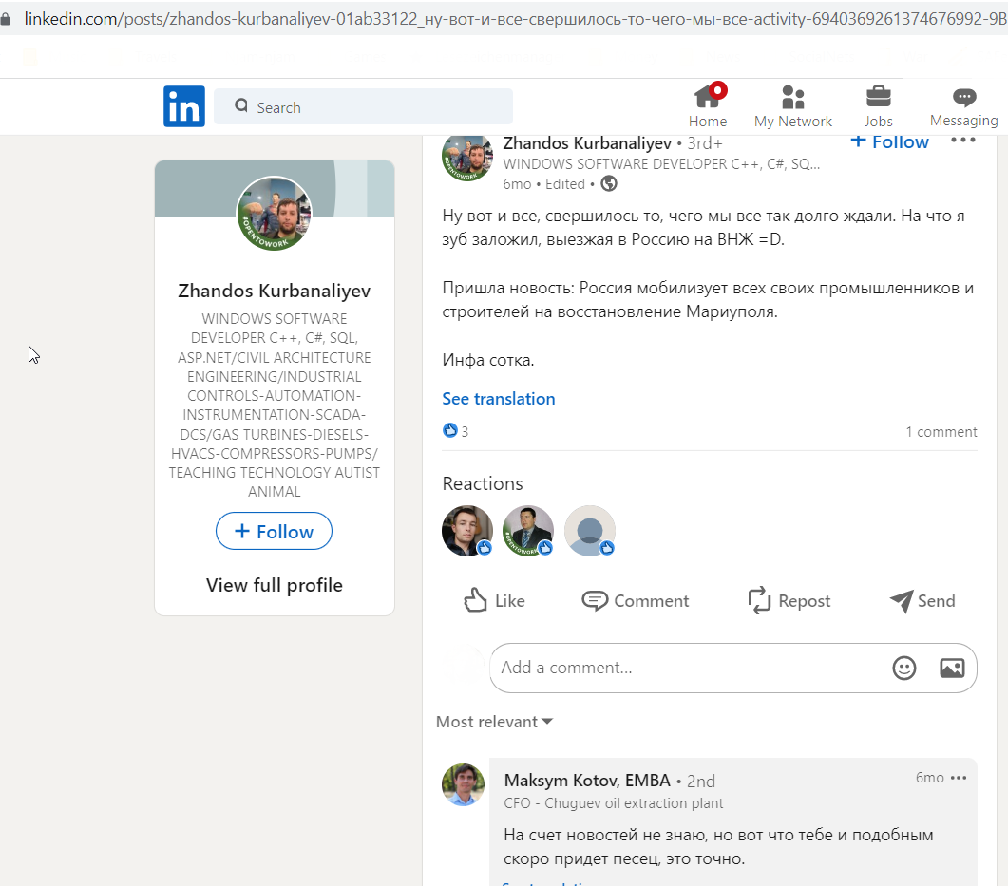1008x886 pixels.
Task: Open the emoji picker in comment box
Action: pyautogui.click(x=903, y=669)
